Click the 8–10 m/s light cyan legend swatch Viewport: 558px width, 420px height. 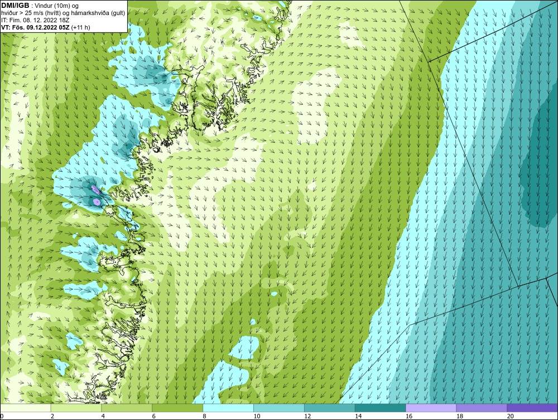[x=228, y=408]
